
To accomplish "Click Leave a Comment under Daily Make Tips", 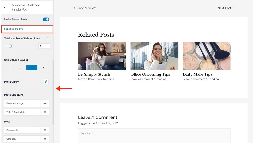I will pyautogui.click(x=194, y=79).
